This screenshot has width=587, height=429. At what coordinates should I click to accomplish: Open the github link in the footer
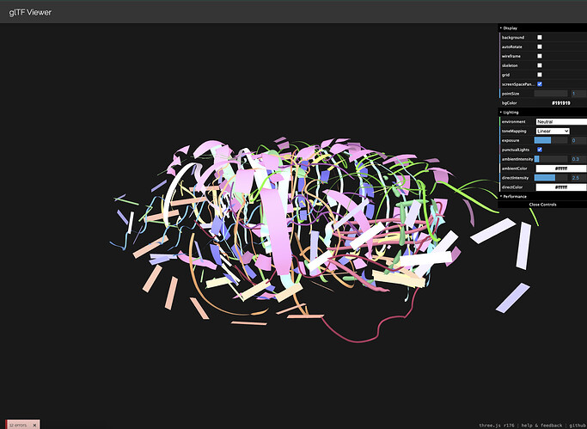coord(578,426)
